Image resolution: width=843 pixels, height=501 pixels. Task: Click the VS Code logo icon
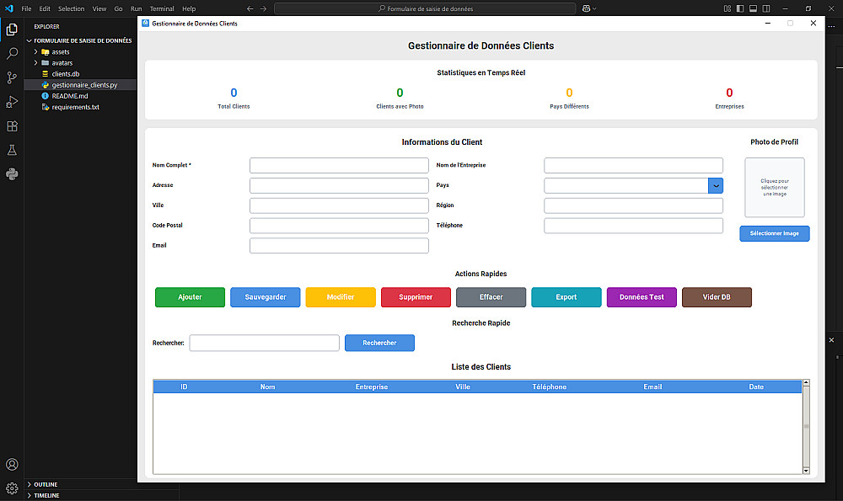click(x=8, y=8)
